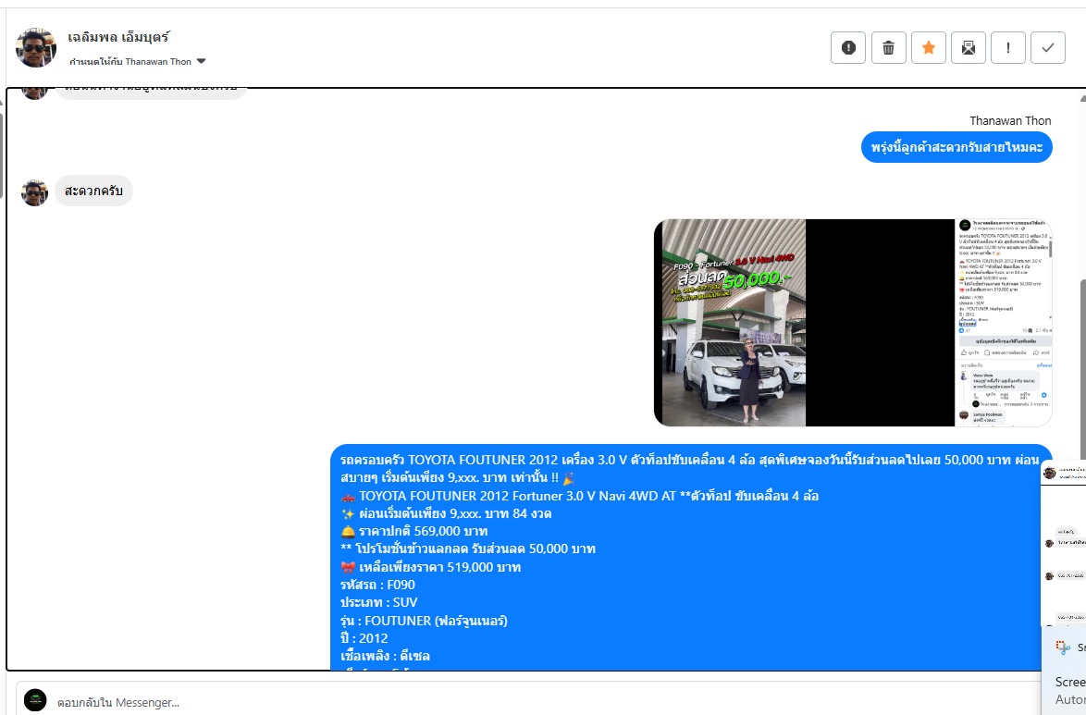Image resolution: width=1086 pixels, height=715 pixels.
Task: Click the avatar beside the สะดวกครับ message
Action: click(34, 191)
